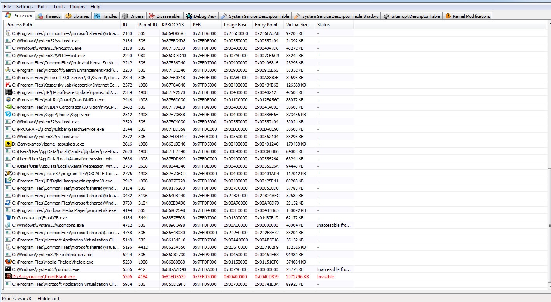Open the Tools menu
This screenshot has width=551, height=302.
point(59,7)
